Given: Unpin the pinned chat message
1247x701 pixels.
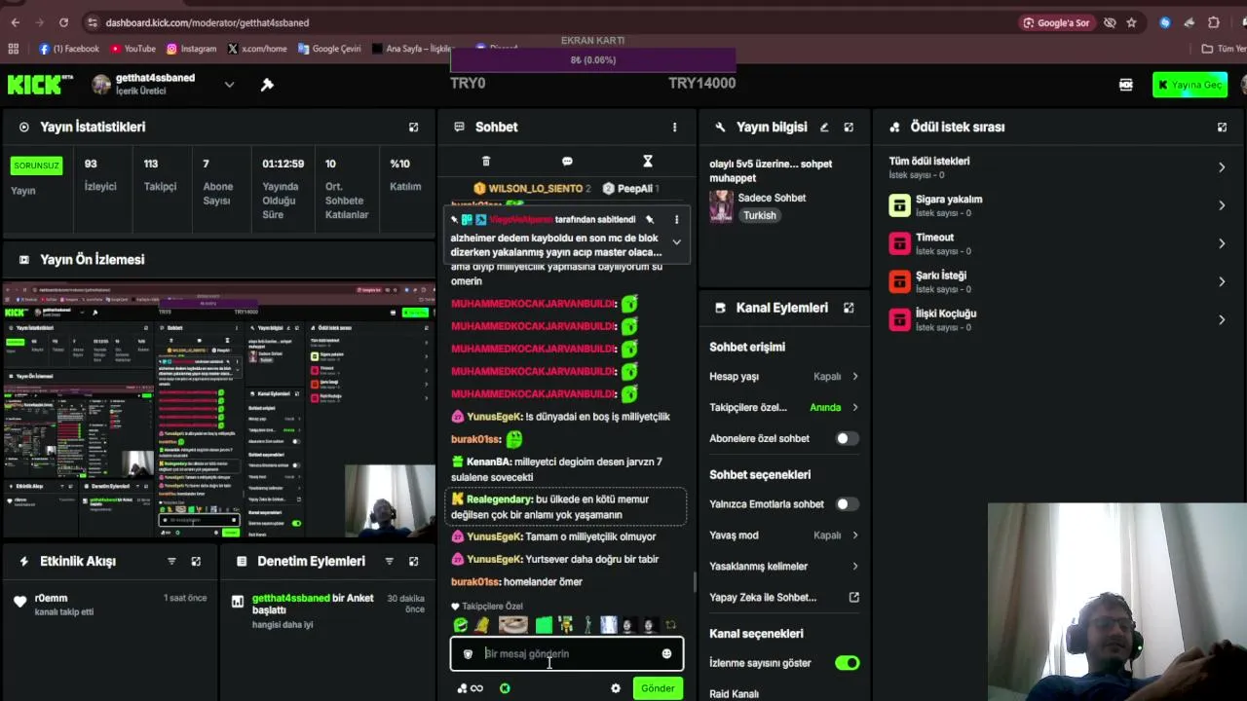Looking at the screenshot, I should pos(650,220).
